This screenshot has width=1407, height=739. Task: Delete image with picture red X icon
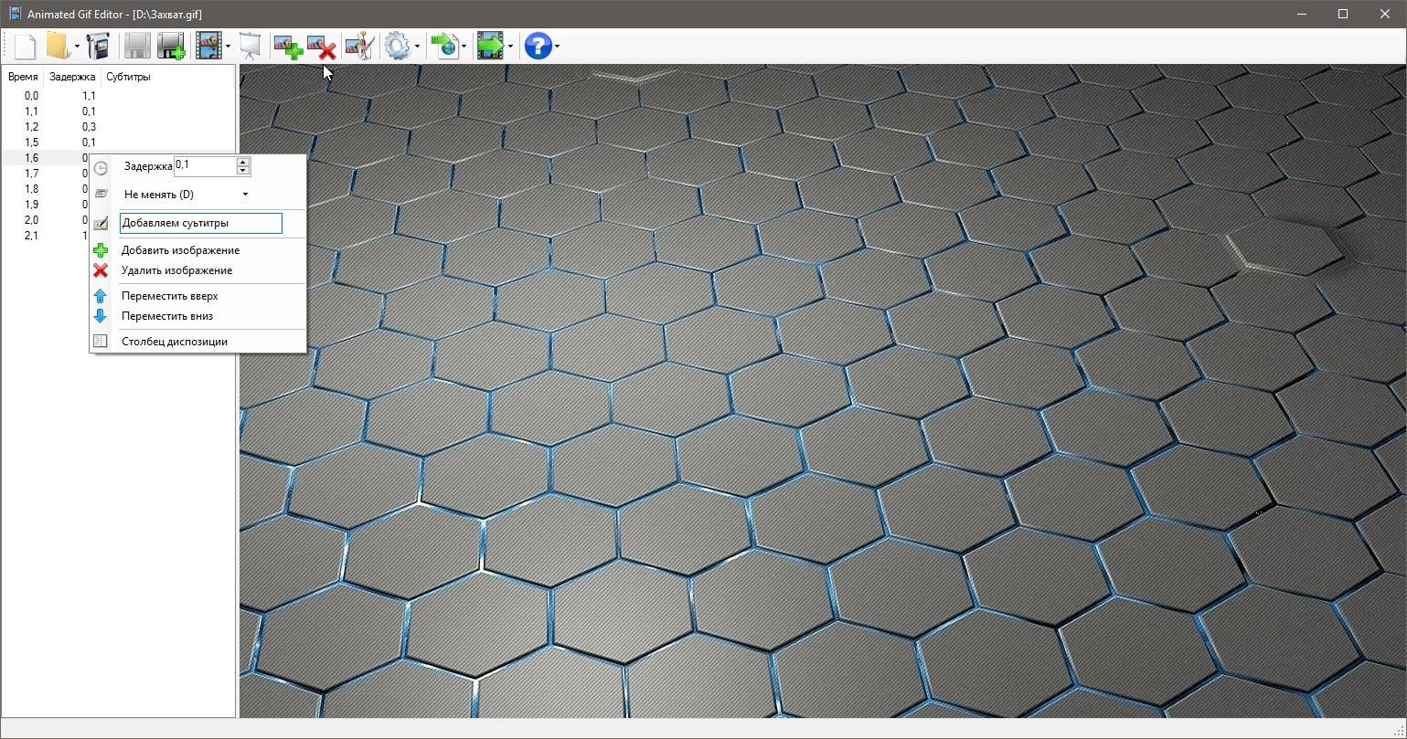click(x=322, y=46)
